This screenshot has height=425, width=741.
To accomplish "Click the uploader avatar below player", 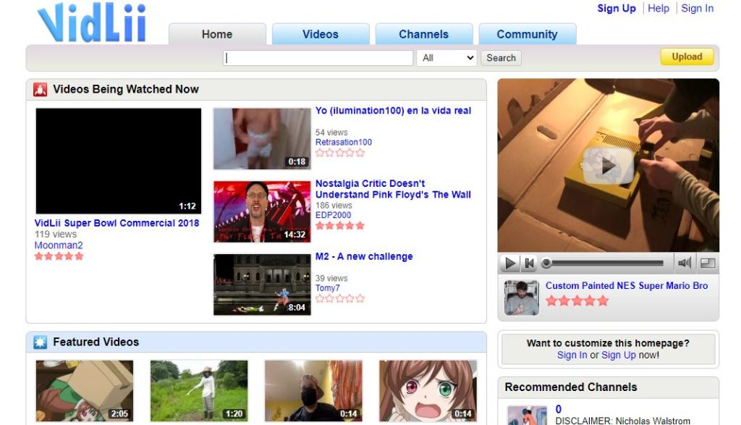I will tap(521, 298).
